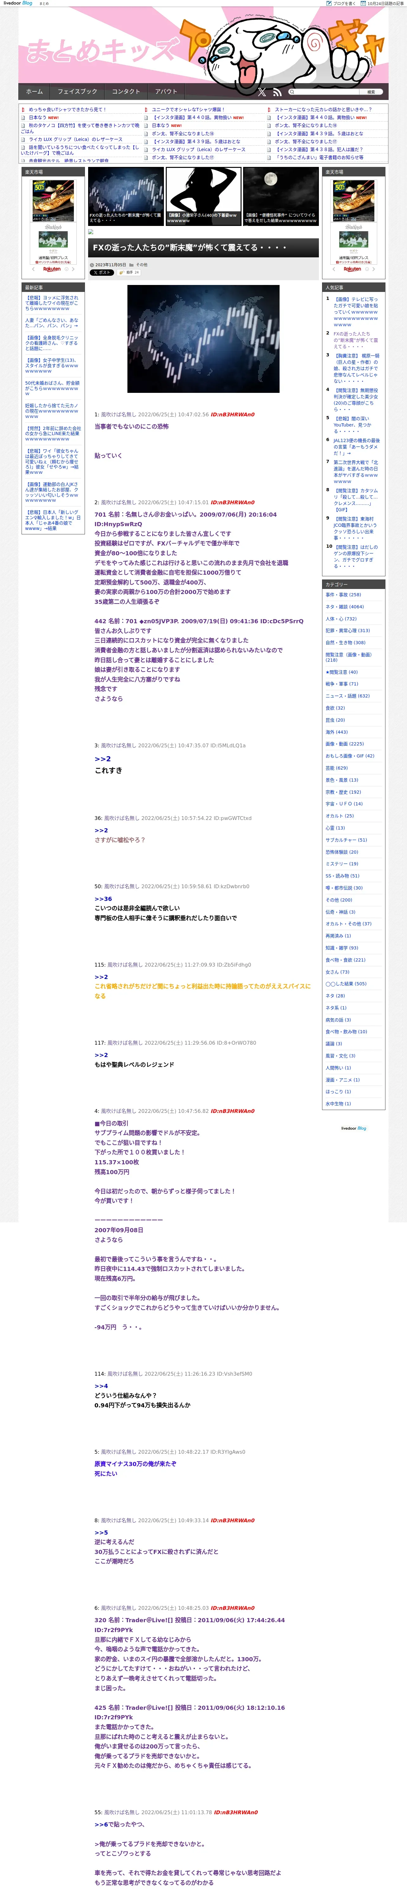Open 【インスタ漫画】第４３８話。犯人は誰だ？ link

[x=320, y=149]
